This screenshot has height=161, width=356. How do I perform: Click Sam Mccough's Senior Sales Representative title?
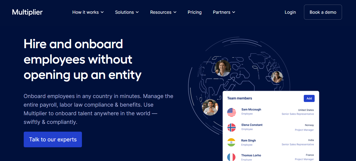298,114
